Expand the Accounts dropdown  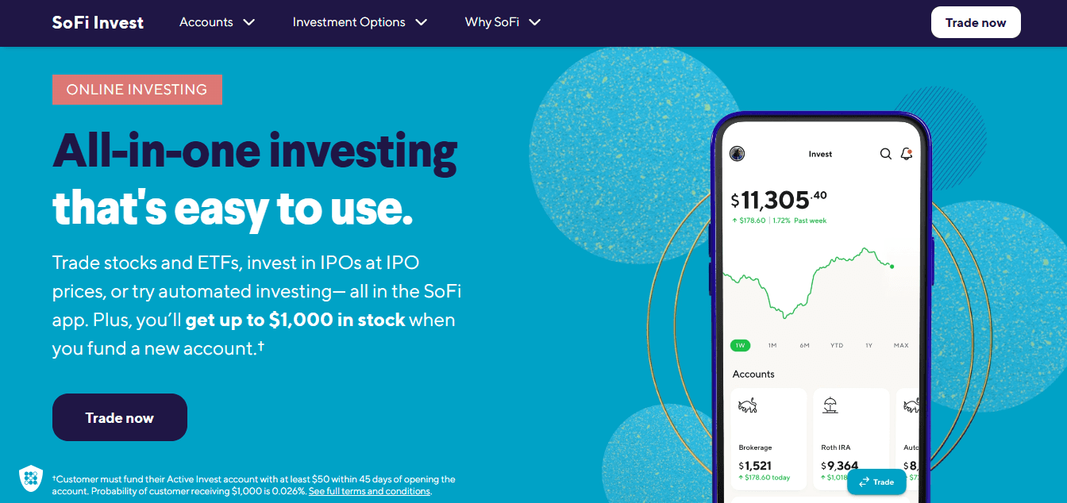[x=216, y=22]
